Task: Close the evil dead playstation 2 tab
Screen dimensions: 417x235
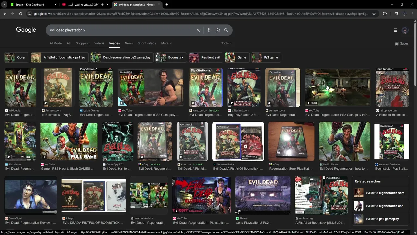Action: click(160, 5)
